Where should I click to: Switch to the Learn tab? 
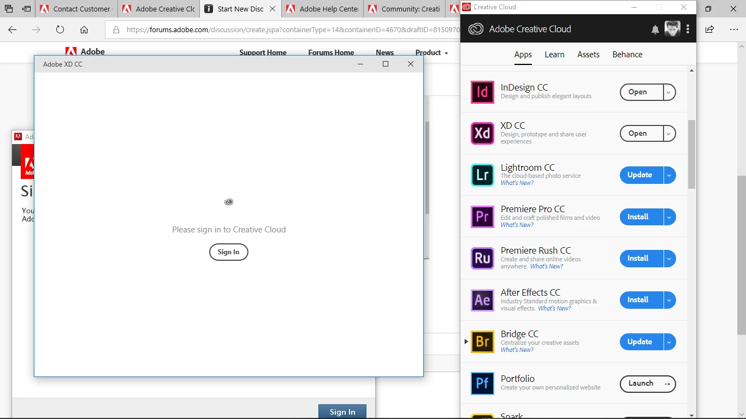point(554,55)
